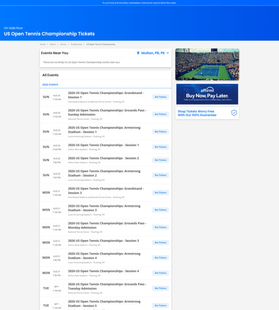Screen dimensions: 279x310
Task: Open Armstrong Stadium - Session 3 event title
Action: point(104,208)
